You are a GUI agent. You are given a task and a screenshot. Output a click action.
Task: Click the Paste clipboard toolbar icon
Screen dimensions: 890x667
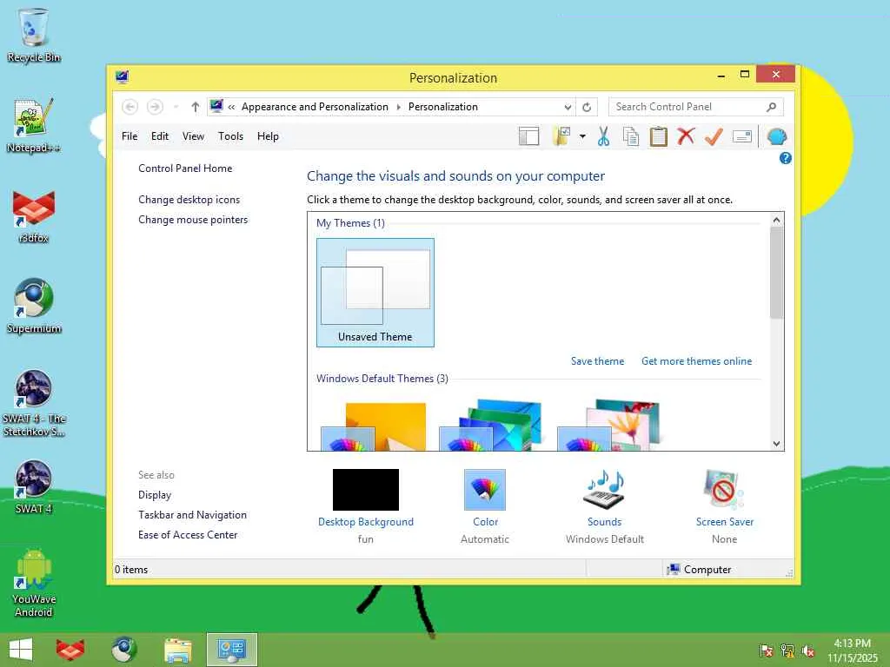(659, 136)
